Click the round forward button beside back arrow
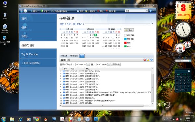Image resolution: width=195 pixels, height=122 pixels. 25,11
